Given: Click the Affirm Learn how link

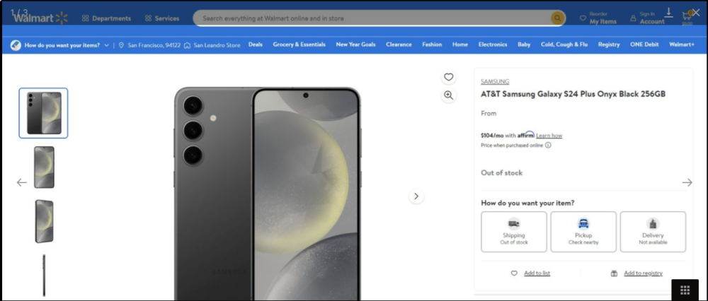Looking at the screenshot, I should pyautogui.click(x=549, y=136).
